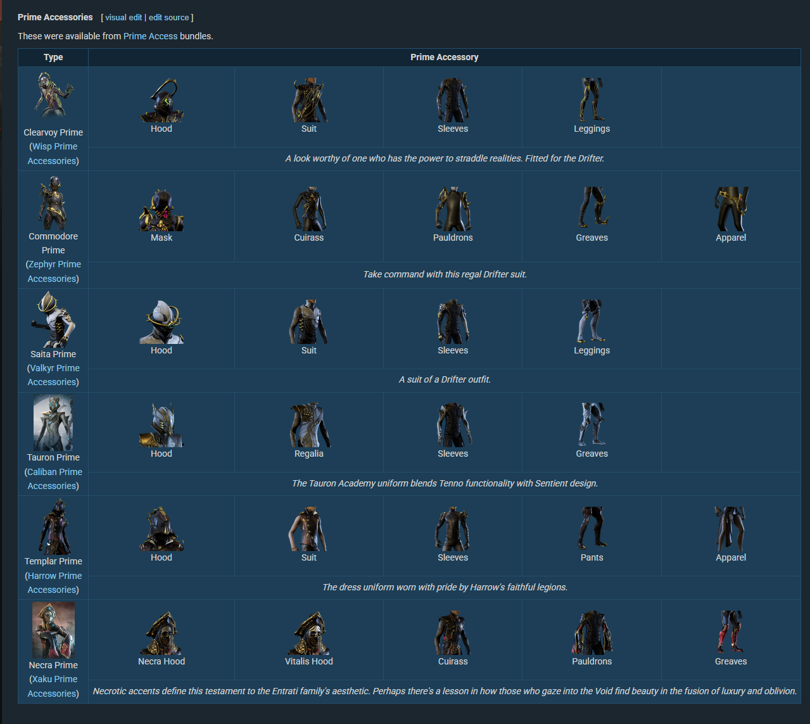Open the Tauron Prime Regalia image
810x724 pixels.
click(309, 425)
